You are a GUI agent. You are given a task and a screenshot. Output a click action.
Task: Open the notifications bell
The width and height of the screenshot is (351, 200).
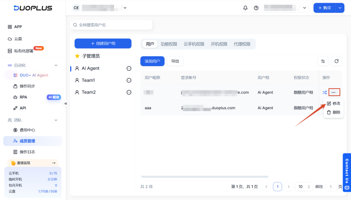point(245,8)
